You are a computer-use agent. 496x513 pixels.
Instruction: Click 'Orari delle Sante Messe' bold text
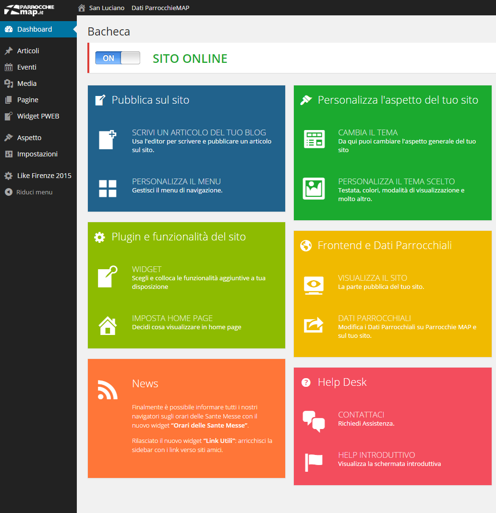pyautogui.click(x=209, y=425)
